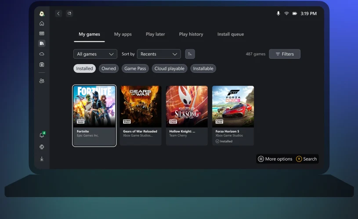This screenshot has width=358, height=219.
Task: Click 'Team Cherry' developer text
Action: 178,136
